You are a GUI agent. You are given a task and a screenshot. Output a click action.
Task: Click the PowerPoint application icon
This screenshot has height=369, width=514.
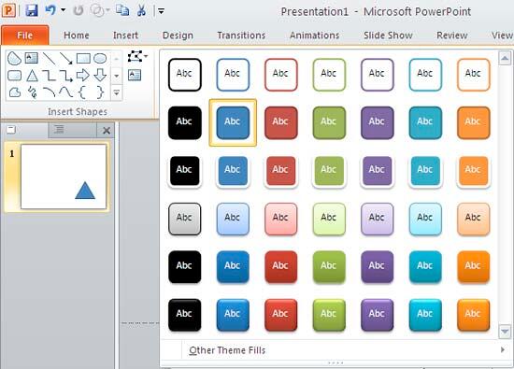[x=8, y=11]
